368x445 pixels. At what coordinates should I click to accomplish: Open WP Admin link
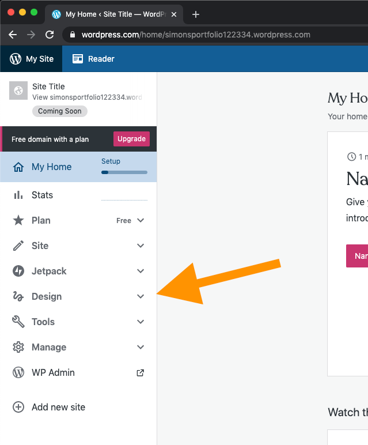(53, 372)
